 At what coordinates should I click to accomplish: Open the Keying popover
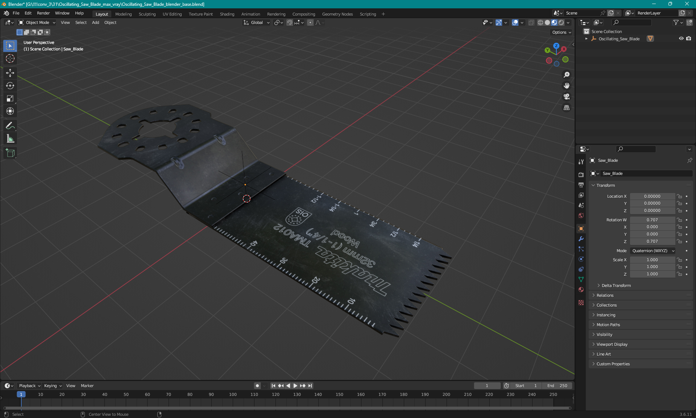point(53,386)
